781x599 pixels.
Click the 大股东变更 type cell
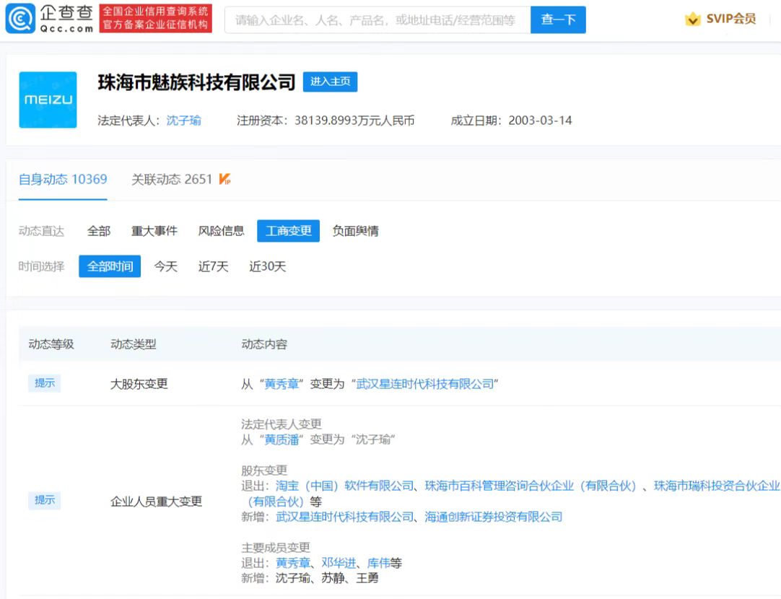coord(139,384)
